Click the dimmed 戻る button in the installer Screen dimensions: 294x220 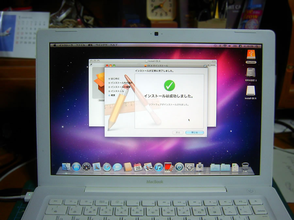click(x=178, y=132)
